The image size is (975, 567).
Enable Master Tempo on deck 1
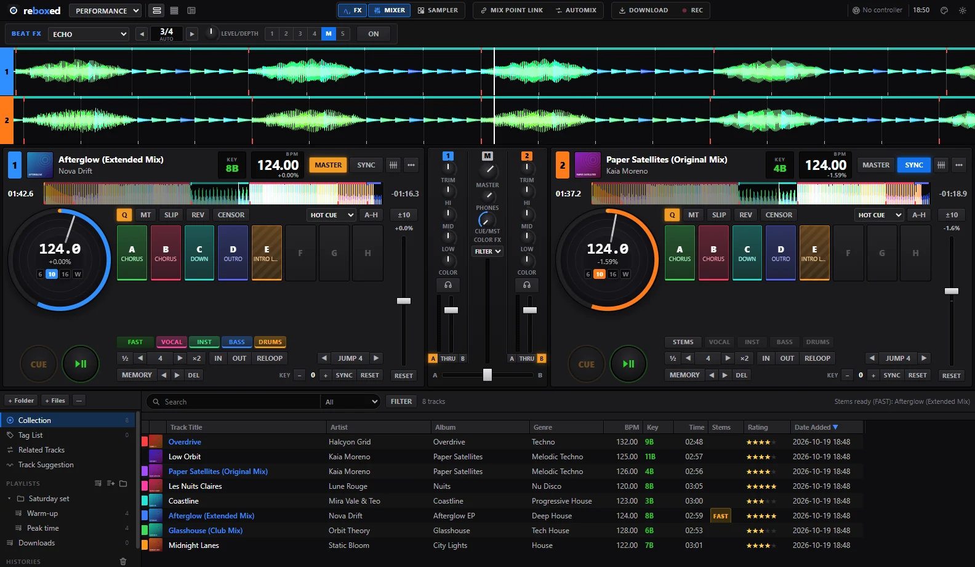pos(146,215)
